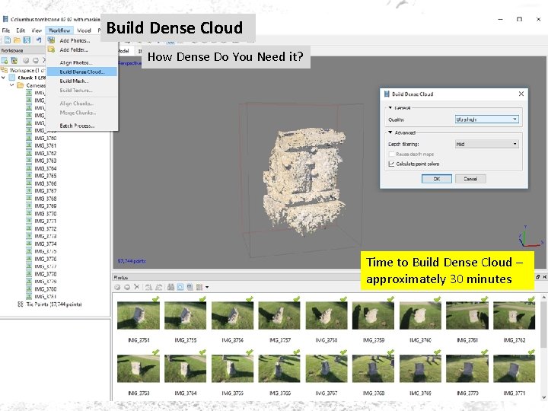This screenshot has width=548, height=411.
Task: Click Rotate Right icon in Photos toolbar
Action: (158, 287)
